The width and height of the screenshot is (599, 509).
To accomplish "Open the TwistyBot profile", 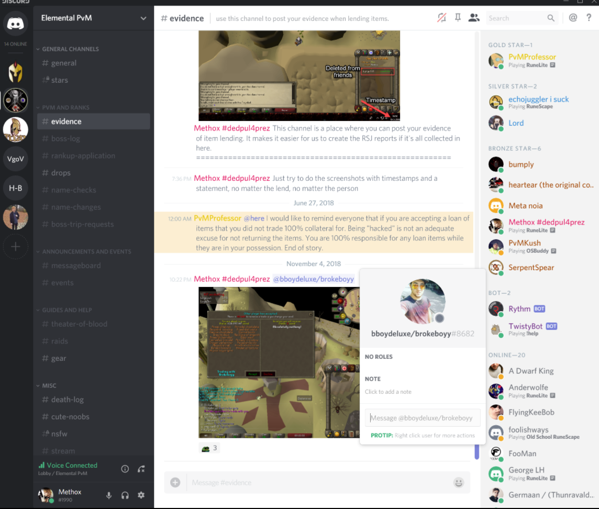I will click(540, 329).
